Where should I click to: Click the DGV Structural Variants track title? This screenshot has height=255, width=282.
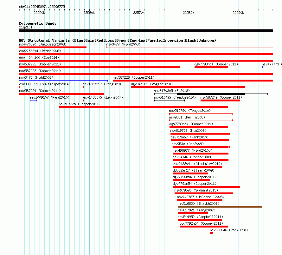118,40
